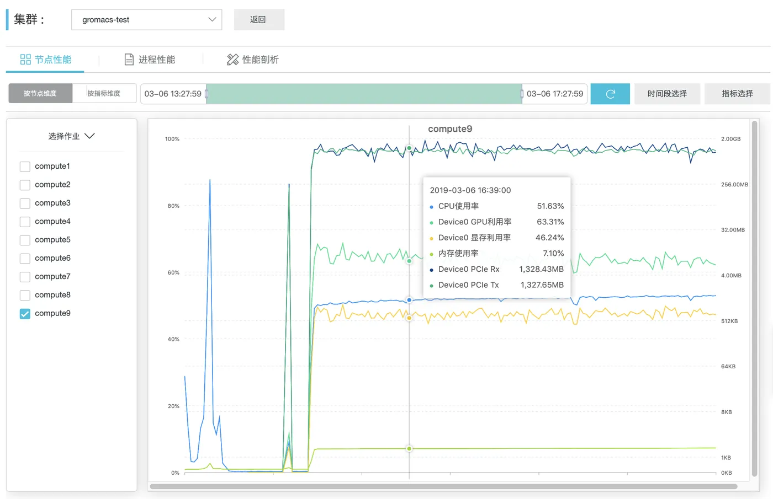The image size is (773, 499).
Task: Open the gromacs-test cluster dropdown
Action: point(147,19)
